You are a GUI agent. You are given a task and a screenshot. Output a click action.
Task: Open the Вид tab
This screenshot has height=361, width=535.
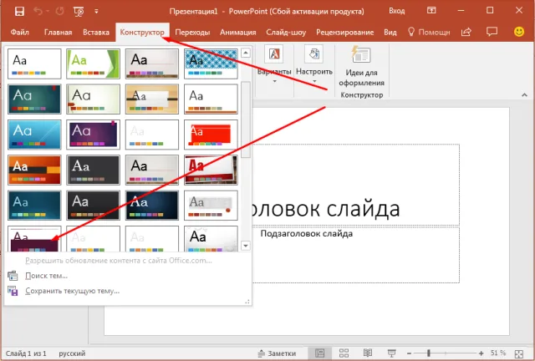coord(390,32)
